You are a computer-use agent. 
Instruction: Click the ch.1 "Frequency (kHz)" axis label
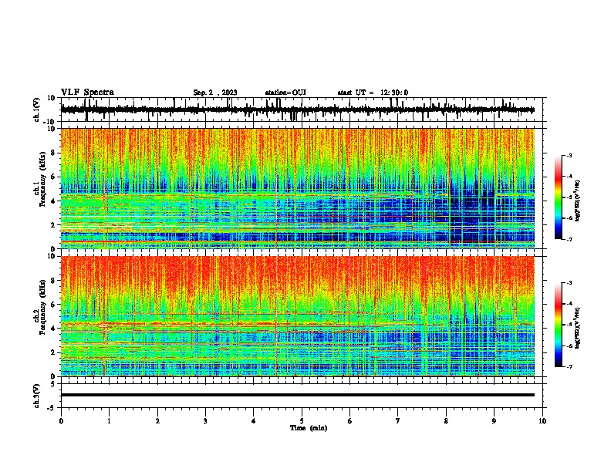[x=42, y=180]
